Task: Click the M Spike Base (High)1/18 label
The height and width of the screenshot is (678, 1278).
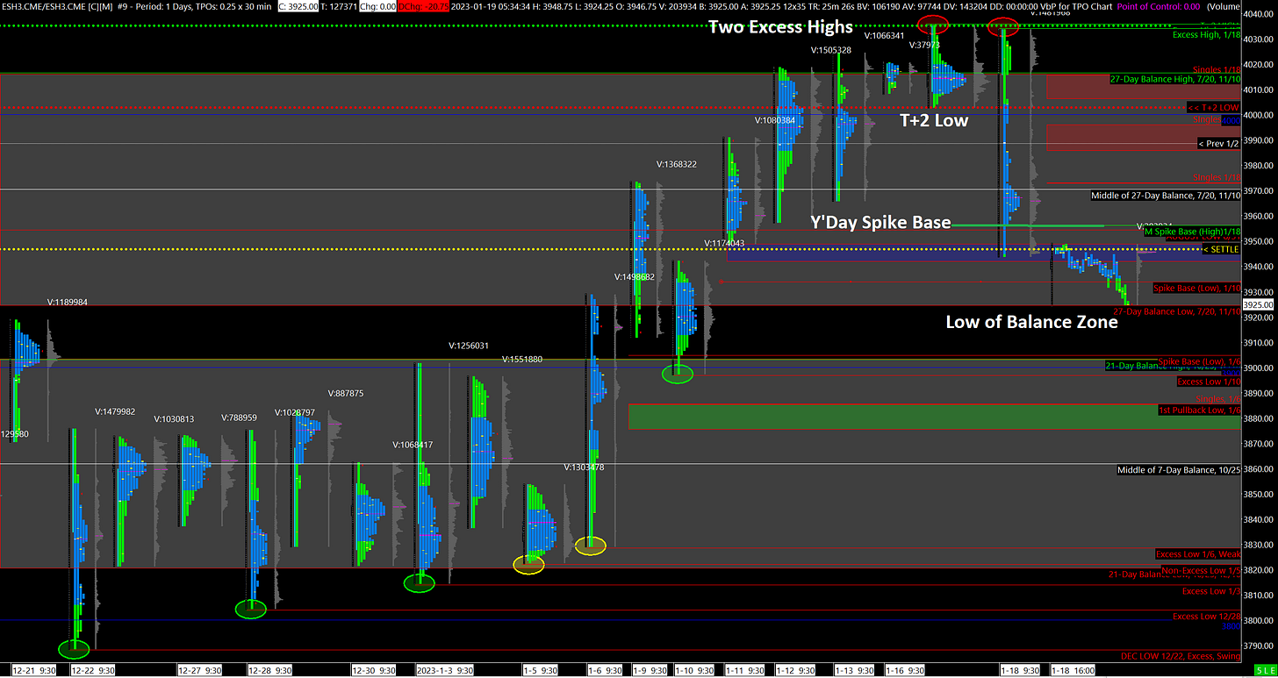Action: (x=1191, y=232)
